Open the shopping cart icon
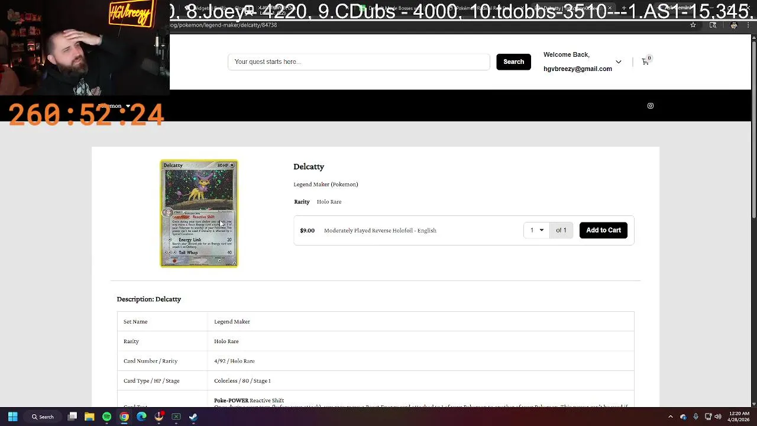Screen dimensions: 757x426 pos(645,62)
